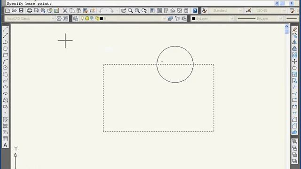The height and width of the screenshot is (169, 301).
Task: Toggle freeze for layer 0 (sun icon)
Action: click(x=87, y=18)
